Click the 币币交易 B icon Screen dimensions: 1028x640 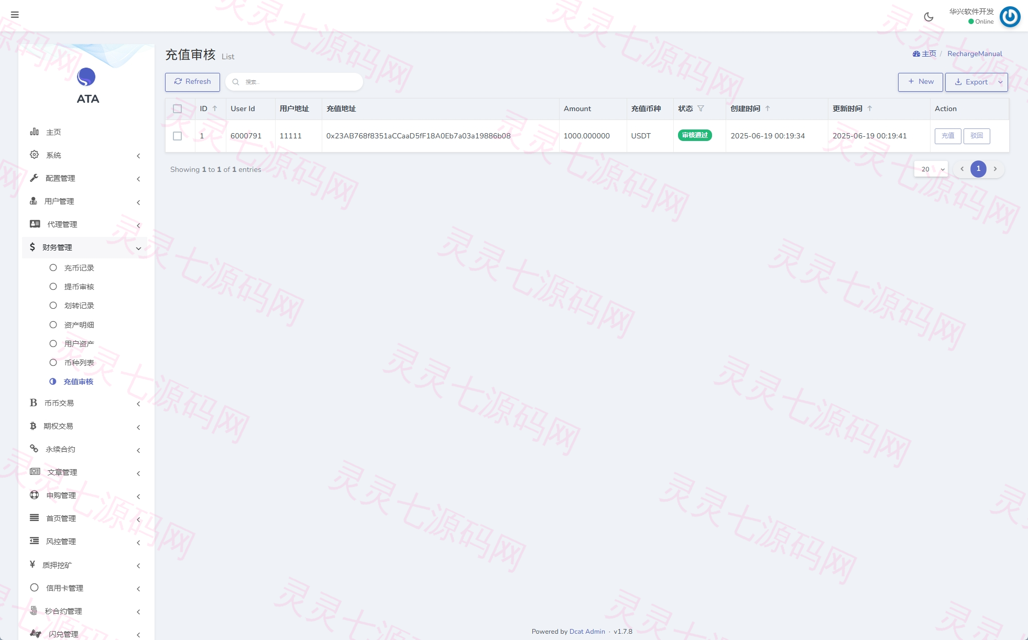tap(34, 403)
